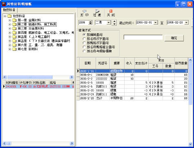Click the 计划单价 column header

[26, 82]
